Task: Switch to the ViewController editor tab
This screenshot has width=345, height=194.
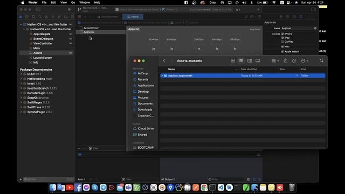Action: [x=108, y=17]
